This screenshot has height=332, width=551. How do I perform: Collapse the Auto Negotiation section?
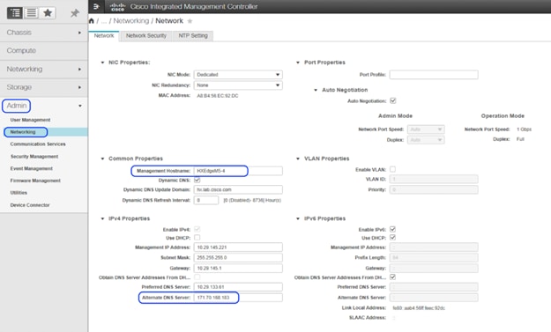coord(316,90)
